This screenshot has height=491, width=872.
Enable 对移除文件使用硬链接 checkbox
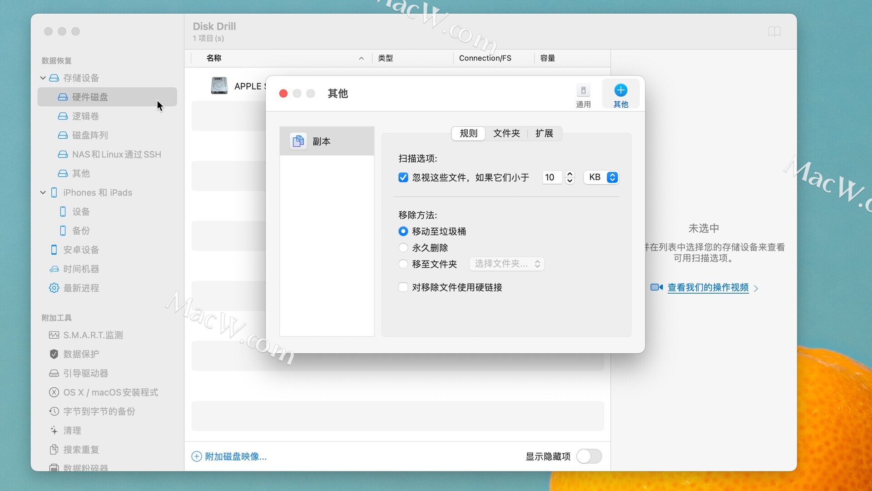[403, 287]
